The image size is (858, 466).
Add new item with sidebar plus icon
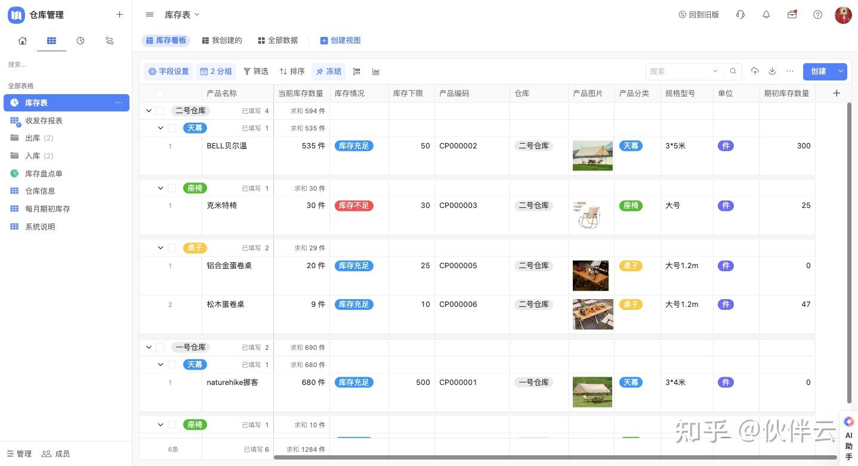point(119,14)
